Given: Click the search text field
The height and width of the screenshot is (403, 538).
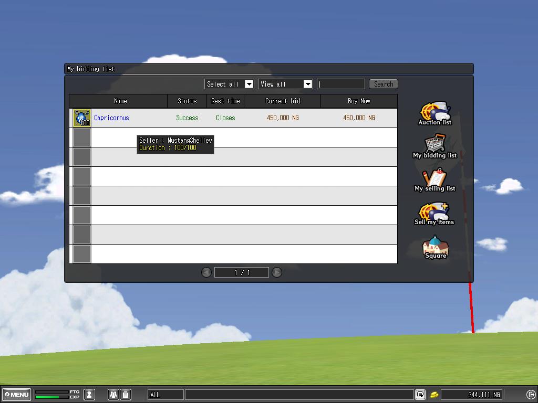Looking at the screenshot, I should point(341,84).
